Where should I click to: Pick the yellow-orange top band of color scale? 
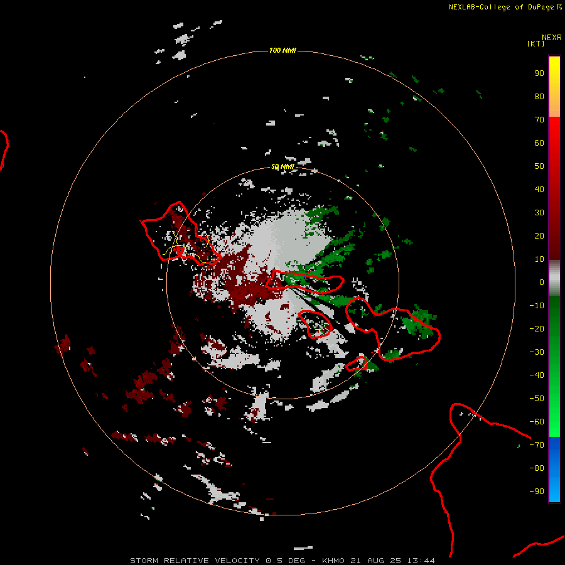[554, 87]
